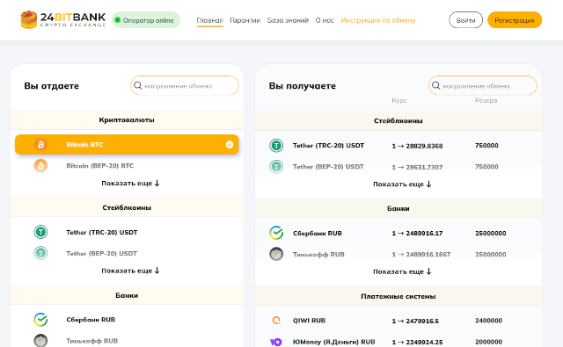Select QIWI RUB to receive
This screenshot has width=563, height=347.
point(398,321)
